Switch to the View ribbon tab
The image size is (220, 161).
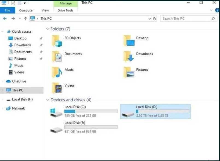[45, 10]
